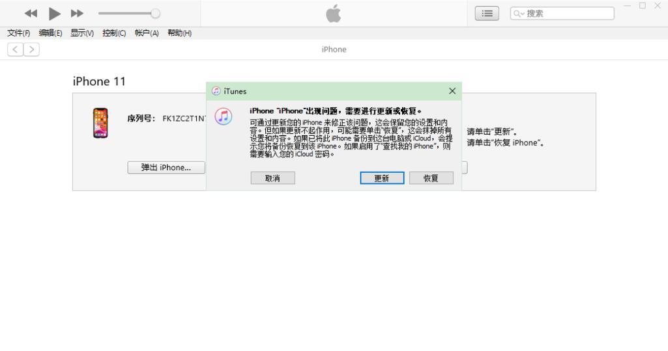The width and height of the screenshot is (668, 351).
Task: Maximize the iTunes main window
Action: [643, 5]
